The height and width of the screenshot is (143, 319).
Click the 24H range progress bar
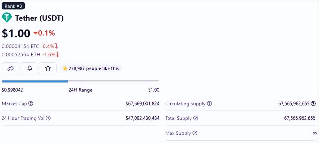point(80,81)
